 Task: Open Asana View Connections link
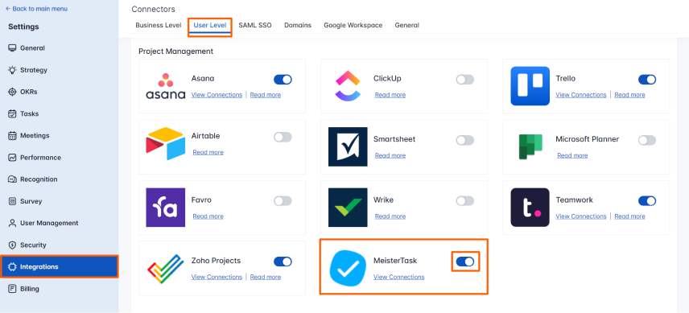(217, 95)
